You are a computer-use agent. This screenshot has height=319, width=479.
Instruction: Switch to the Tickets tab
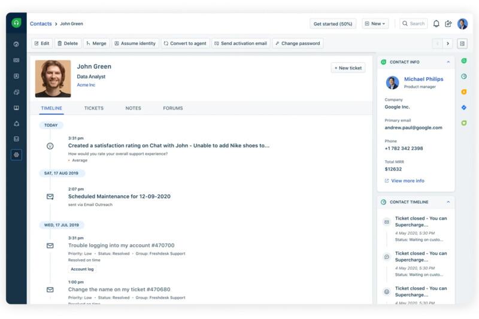coord(94,108)
